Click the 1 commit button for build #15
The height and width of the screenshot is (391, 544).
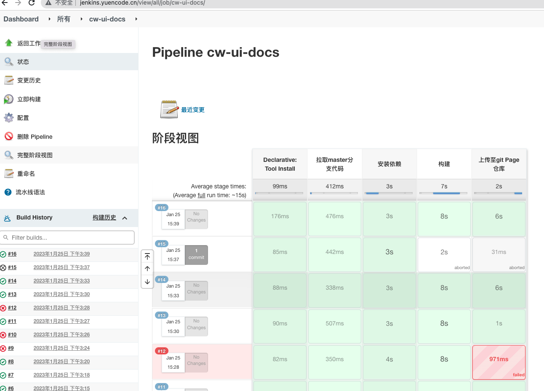[196, 254]
